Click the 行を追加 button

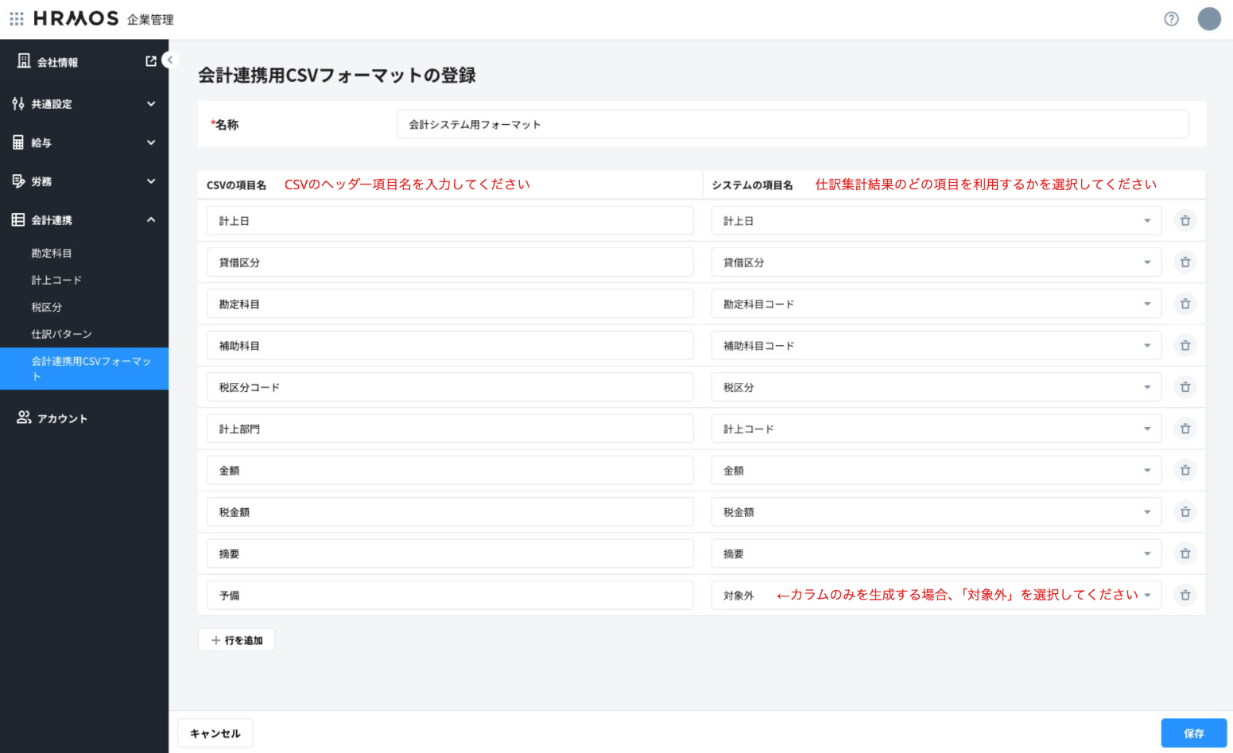(236, 640)
